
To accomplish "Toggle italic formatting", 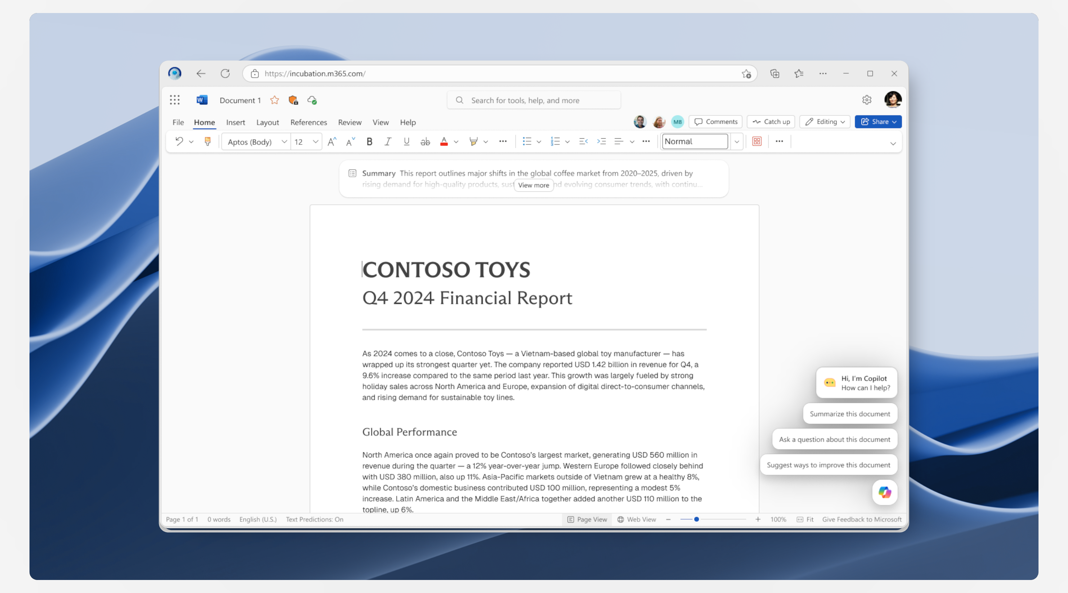I will click(388, 142).
